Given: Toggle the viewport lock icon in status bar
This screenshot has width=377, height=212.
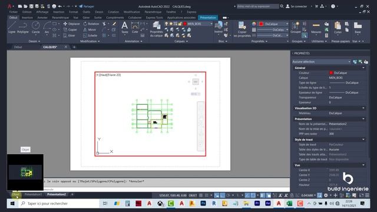Looking at the screenshot, I should point(292,195).
